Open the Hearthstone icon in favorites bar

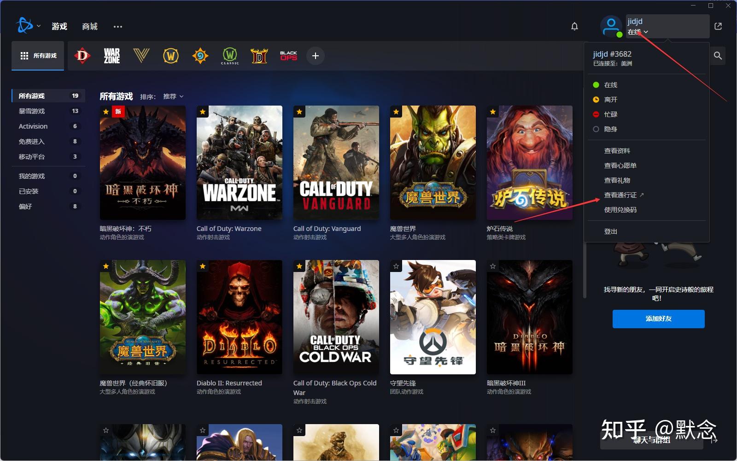tap(200, 56)
